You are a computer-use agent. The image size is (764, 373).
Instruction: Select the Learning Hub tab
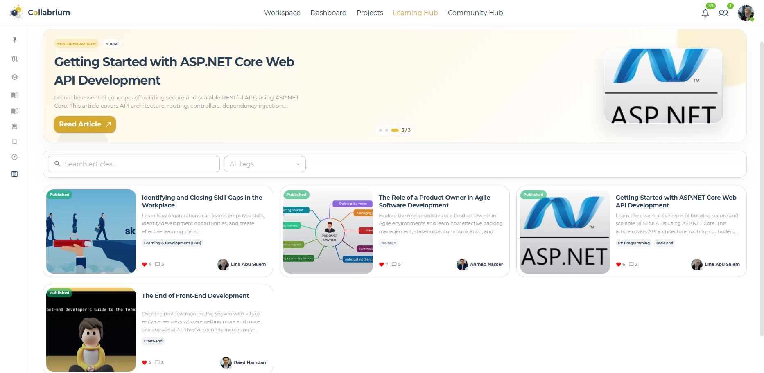point(415,13)
